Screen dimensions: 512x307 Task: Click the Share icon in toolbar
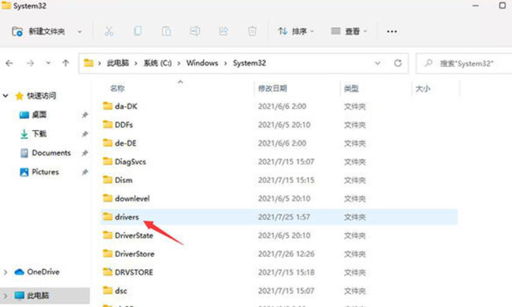[x=224, y=31]
